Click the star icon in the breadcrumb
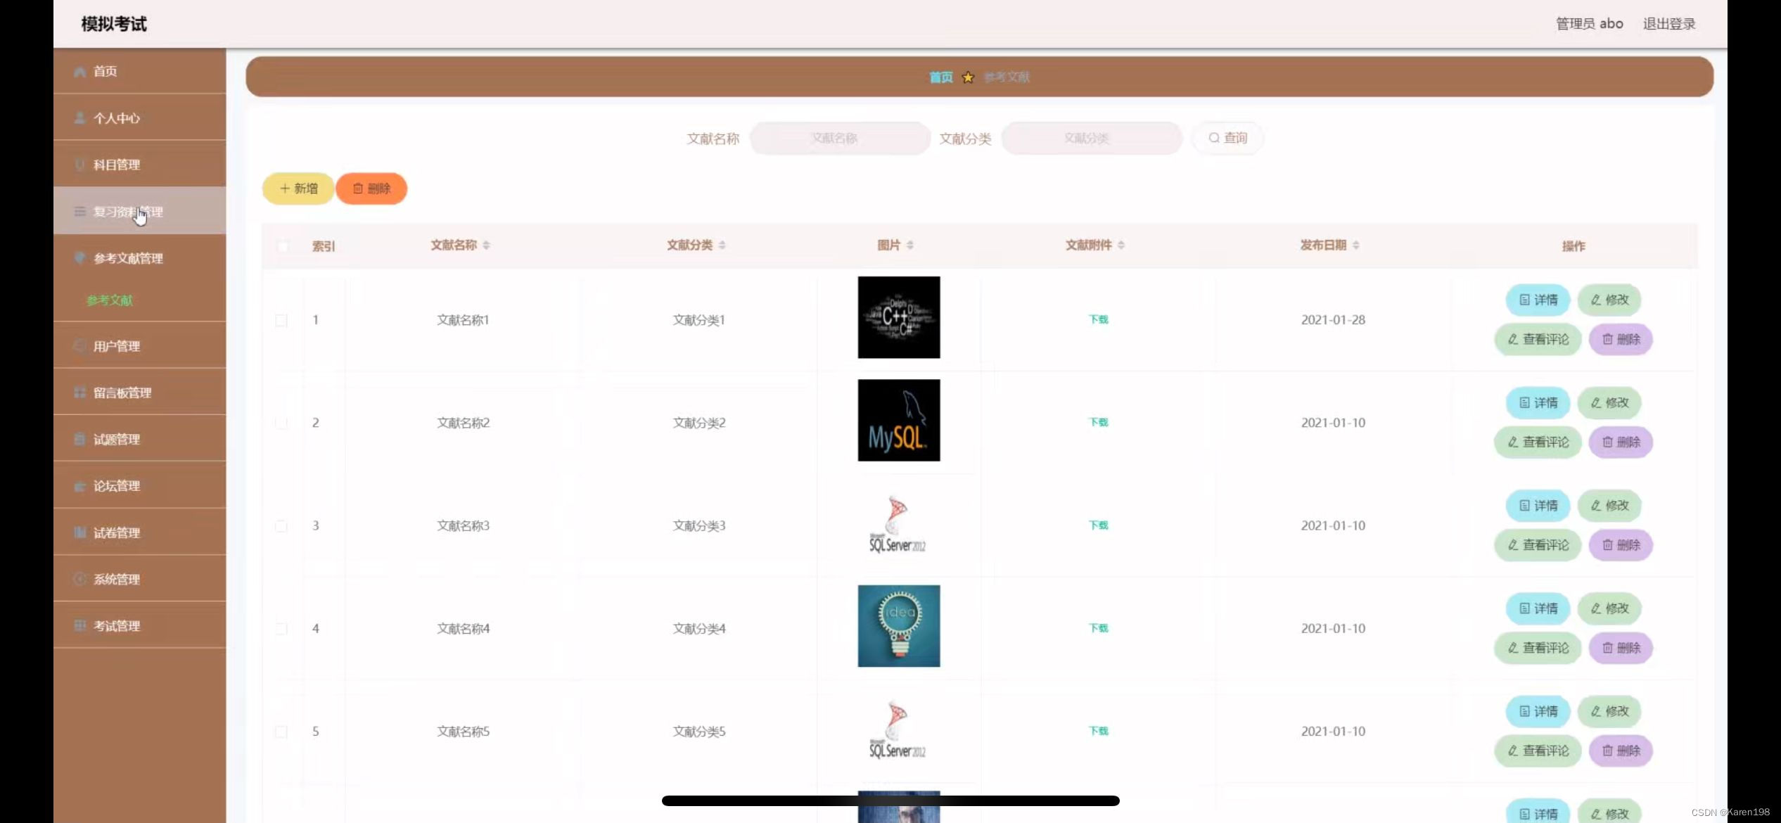The height and width of the screenshot is (823, 1781). 968,77
